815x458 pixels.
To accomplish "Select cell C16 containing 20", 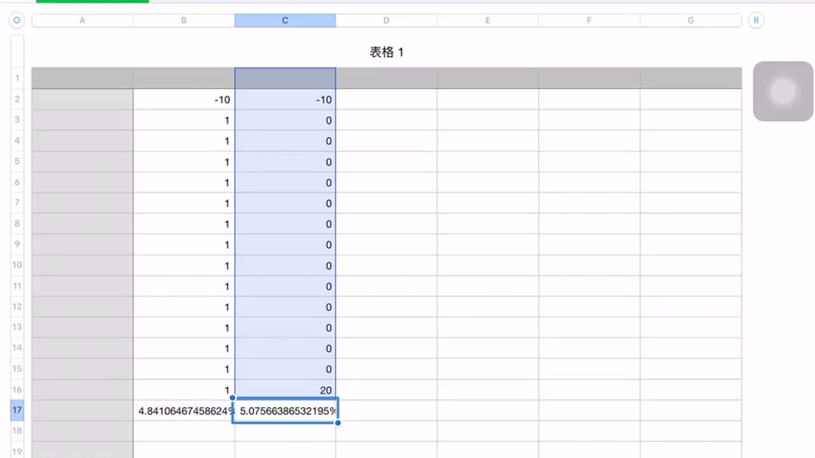I will click(285, 390).
